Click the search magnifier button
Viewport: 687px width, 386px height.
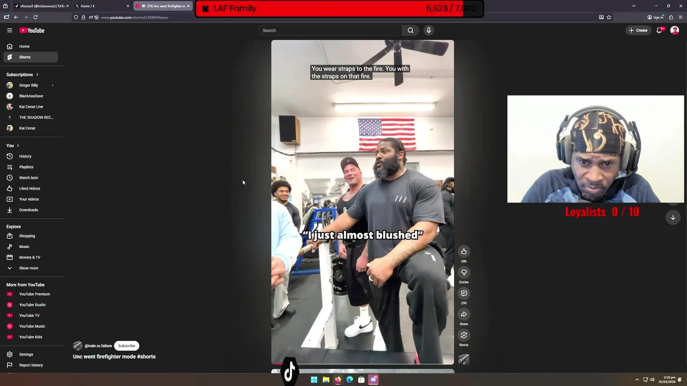(411, 31)
